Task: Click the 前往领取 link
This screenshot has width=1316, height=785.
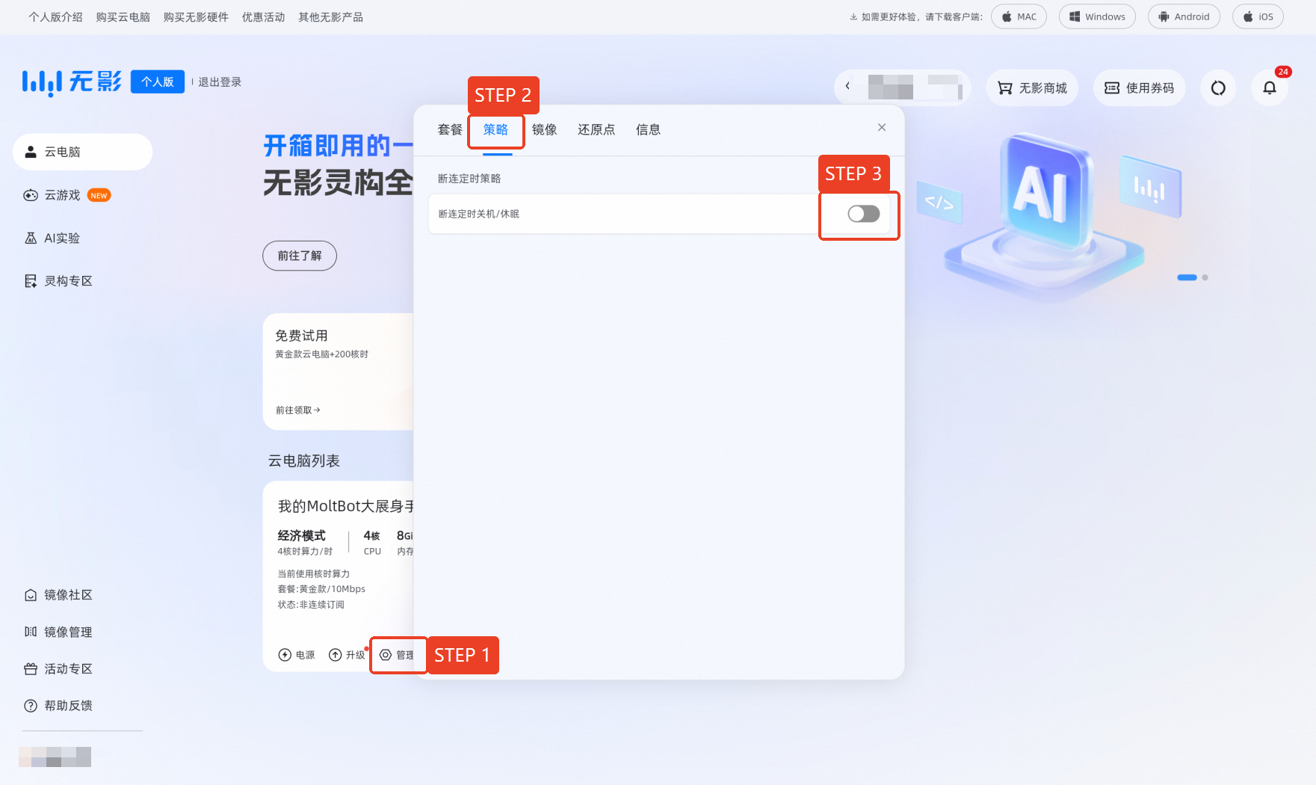Action: point(297,410)
